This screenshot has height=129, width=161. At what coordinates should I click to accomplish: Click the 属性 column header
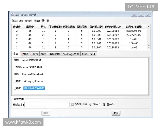43,27
